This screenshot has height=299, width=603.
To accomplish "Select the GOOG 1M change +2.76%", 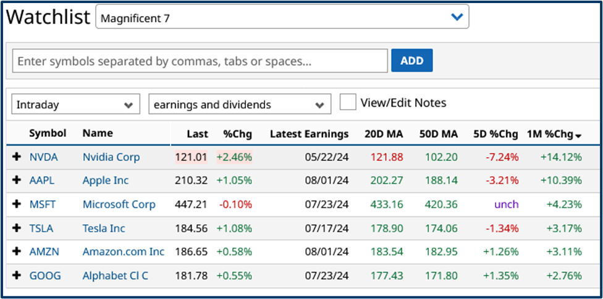I will click(564, 276).
